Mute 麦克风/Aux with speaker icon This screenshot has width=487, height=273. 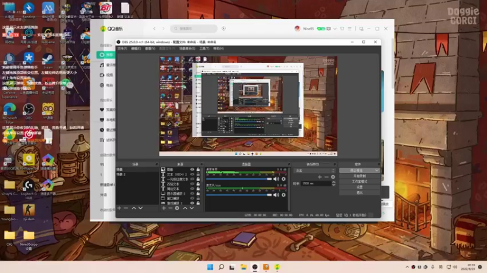point(276,195)
